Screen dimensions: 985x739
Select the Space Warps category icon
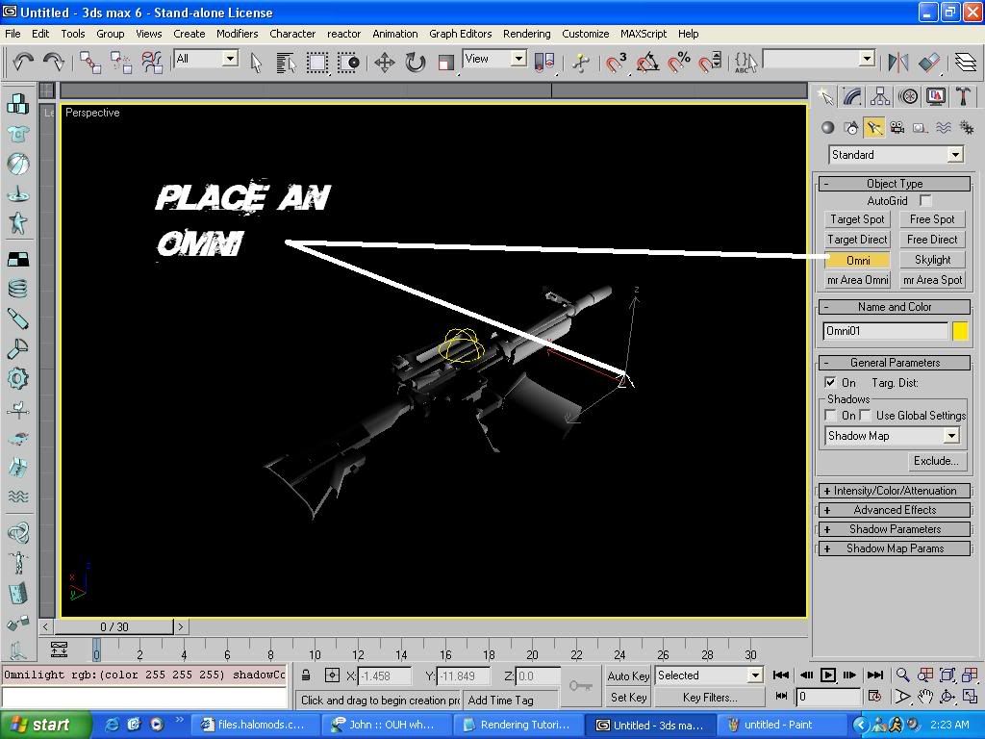tap(943, 128)
